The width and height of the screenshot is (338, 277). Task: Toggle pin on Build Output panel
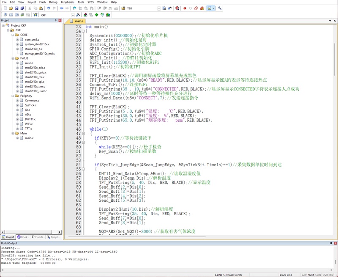pos(331,243)
